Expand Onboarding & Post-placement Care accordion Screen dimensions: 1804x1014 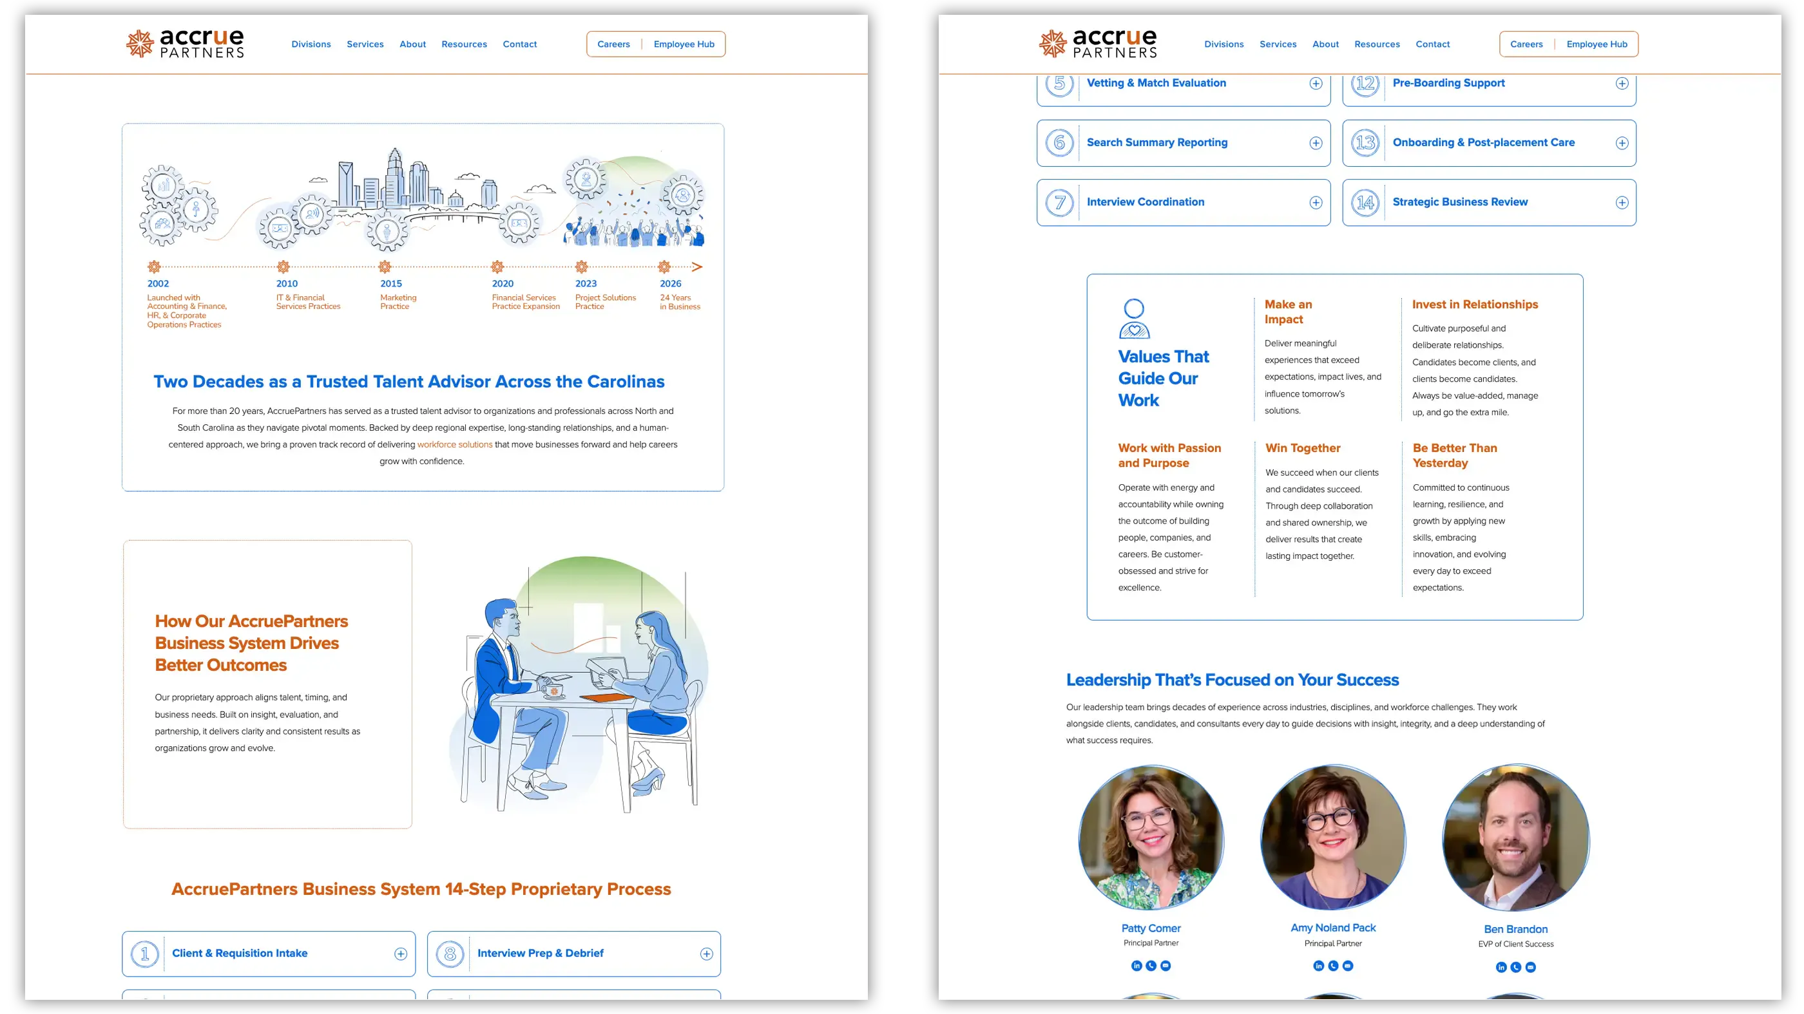1622,144
